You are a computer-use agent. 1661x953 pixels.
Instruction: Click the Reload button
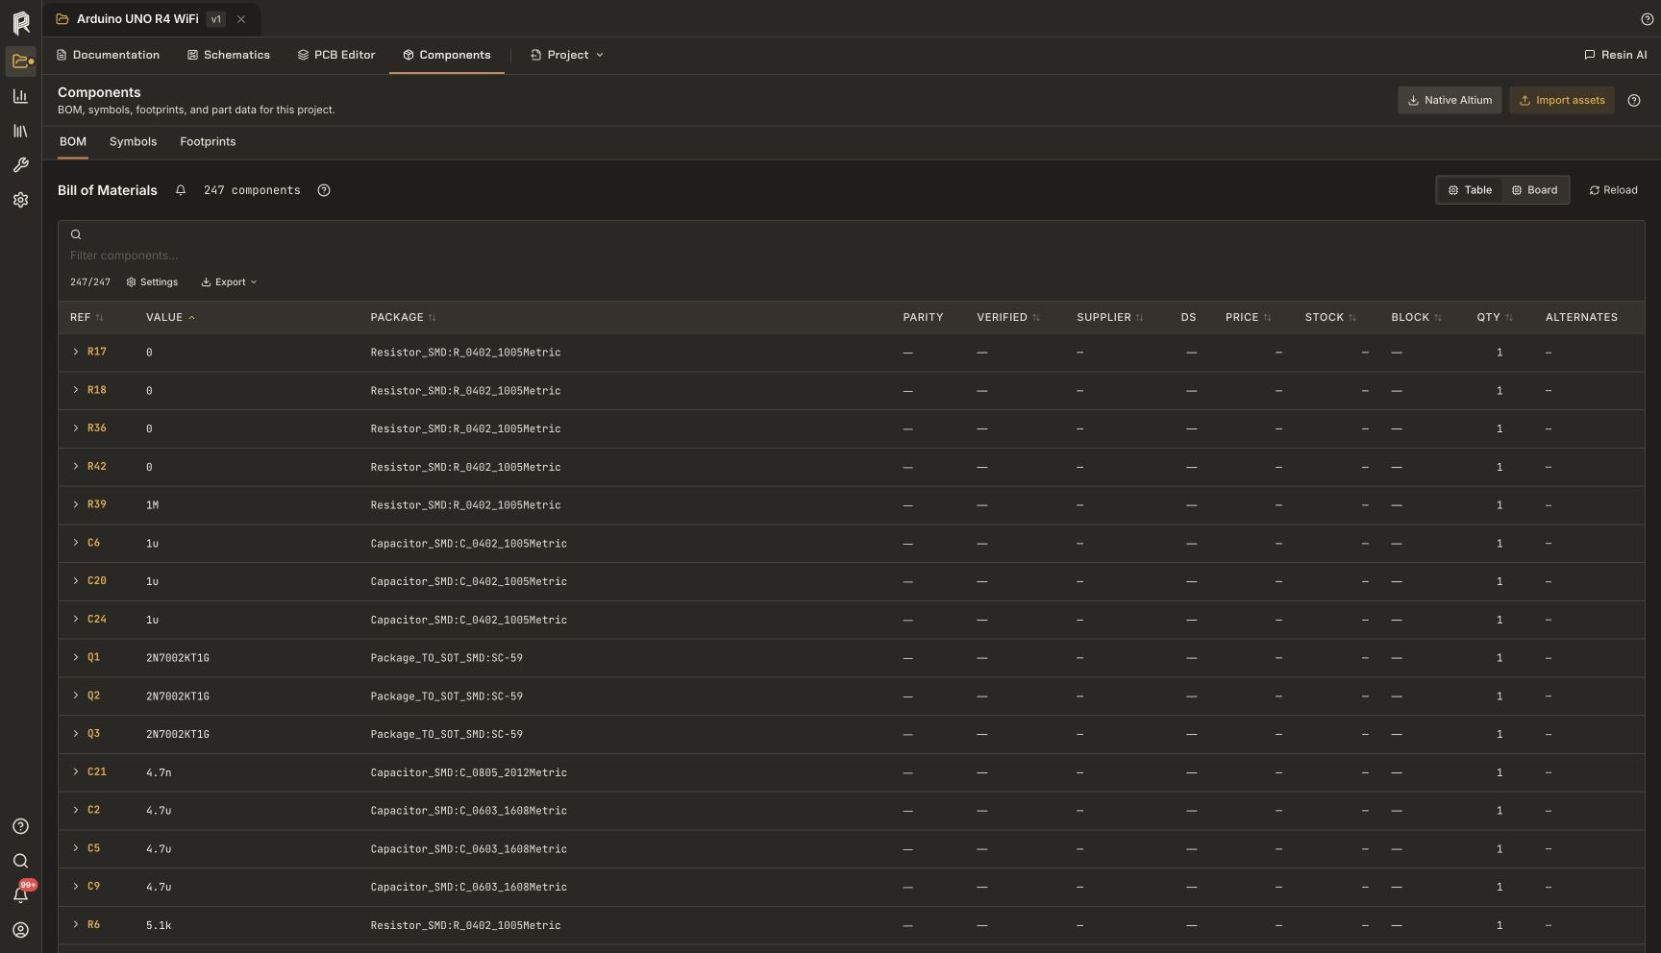(1613, 190)
